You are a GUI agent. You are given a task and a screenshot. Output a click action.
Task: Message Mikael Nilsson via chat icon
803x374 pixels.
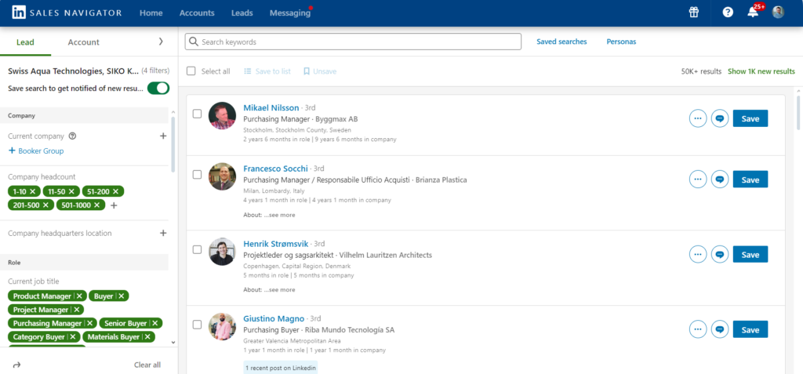pyautogui.click(x=720, y=118)
